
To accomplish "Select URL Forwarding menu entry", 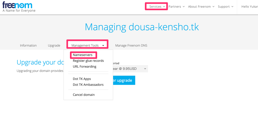I will coord(85,67).
